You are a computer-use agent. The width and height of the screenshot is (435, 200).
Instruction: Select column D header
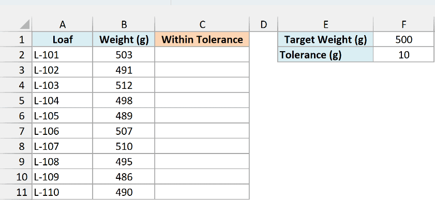pyautogui.click(x=263, y=24)
